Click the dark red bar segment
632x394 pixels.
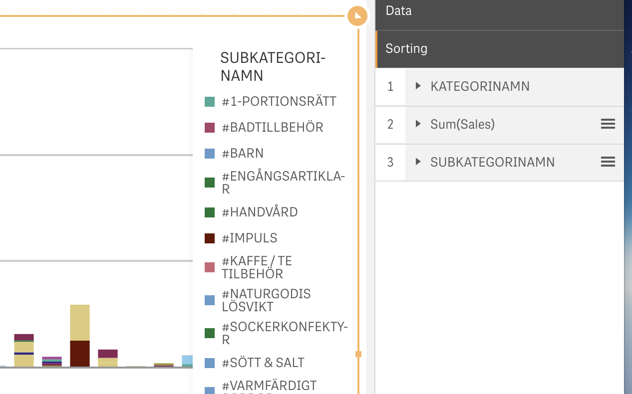[x=80, y=353]
